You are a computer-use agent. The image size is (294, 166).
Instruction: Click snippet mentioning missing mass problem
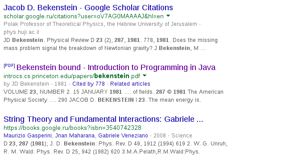click(111, 44)
